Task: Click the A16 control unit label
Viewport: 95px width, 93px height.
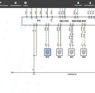Action: coord(39,21)
